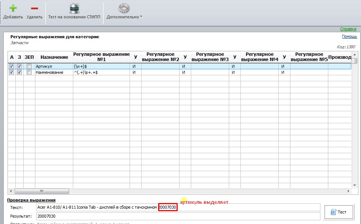Click the horizontal scrollbar thumb
The height and width of the screenshot is (224, 361).
[42, 191]
